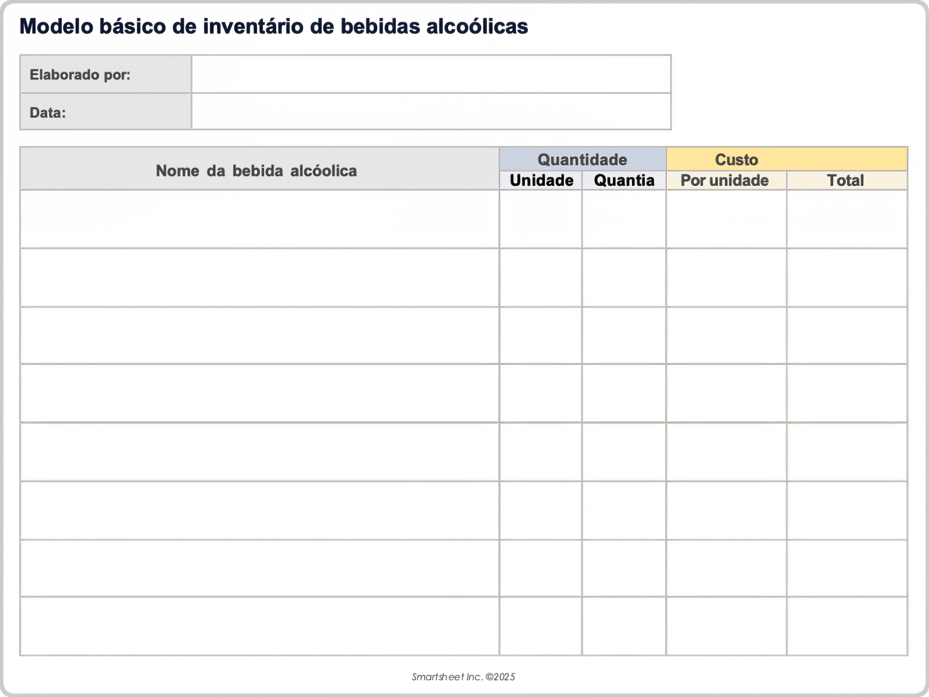
Task: Click the first row's Quantia cell
Action: point(624,219)
